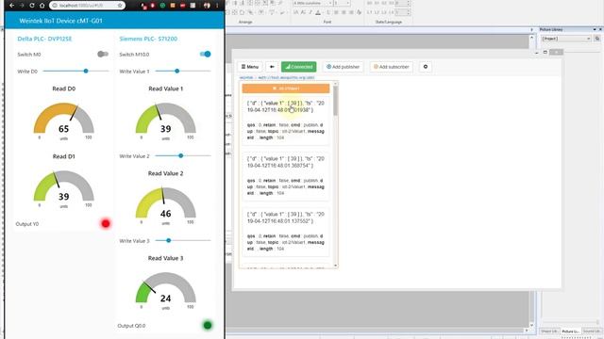
Task: Focus the localhost address bar
Action: (x=87, y=6)
